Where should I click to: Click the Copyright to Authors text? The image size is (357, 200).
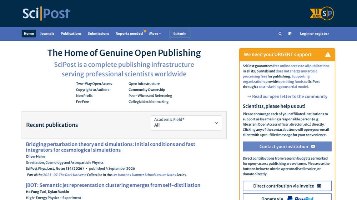coord(93,90)
